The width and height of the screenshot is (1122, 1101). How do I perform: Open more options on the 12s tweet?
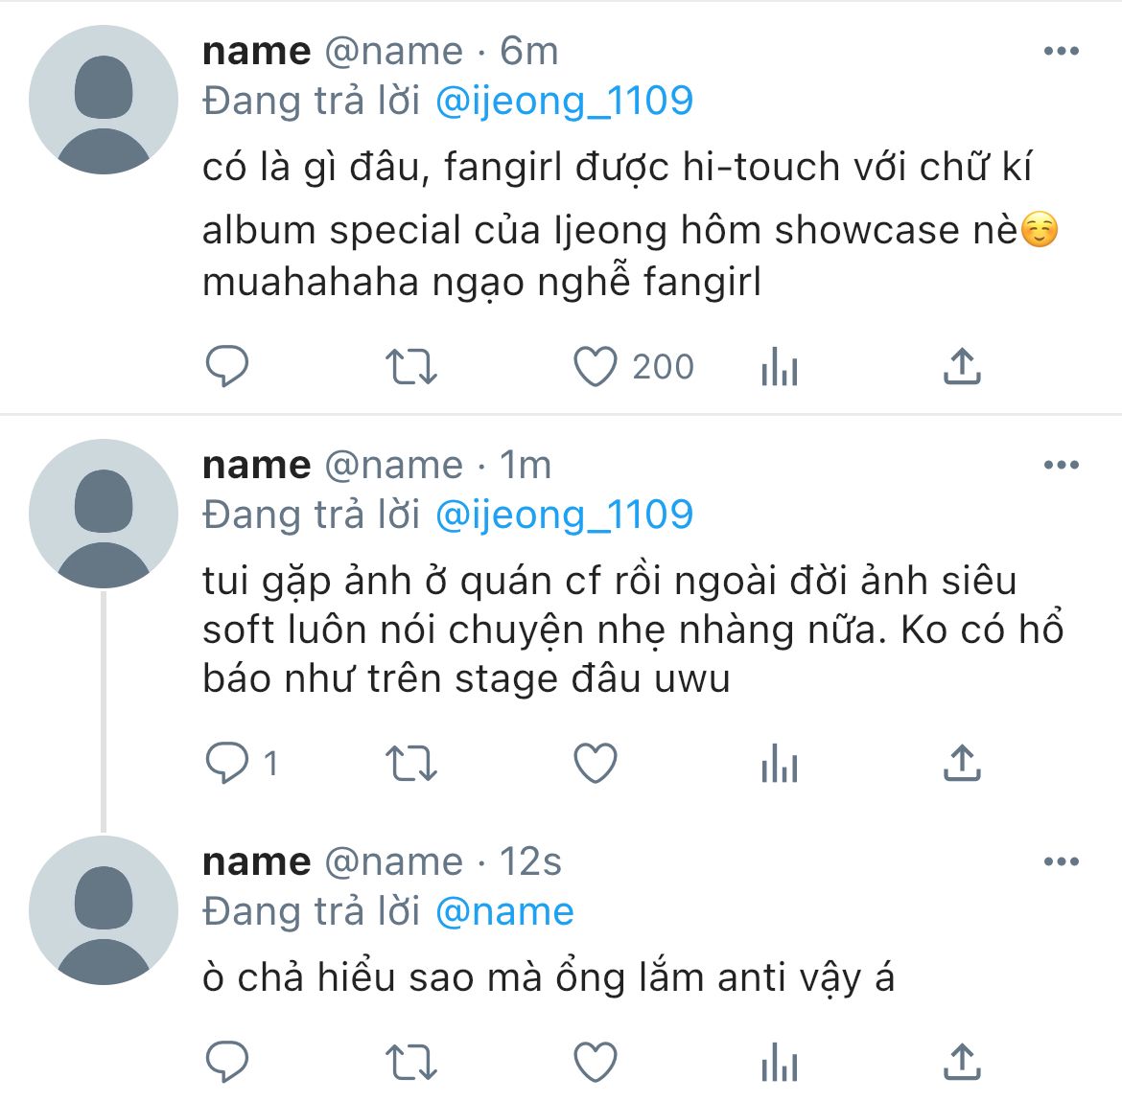[x=1061, y=862]
